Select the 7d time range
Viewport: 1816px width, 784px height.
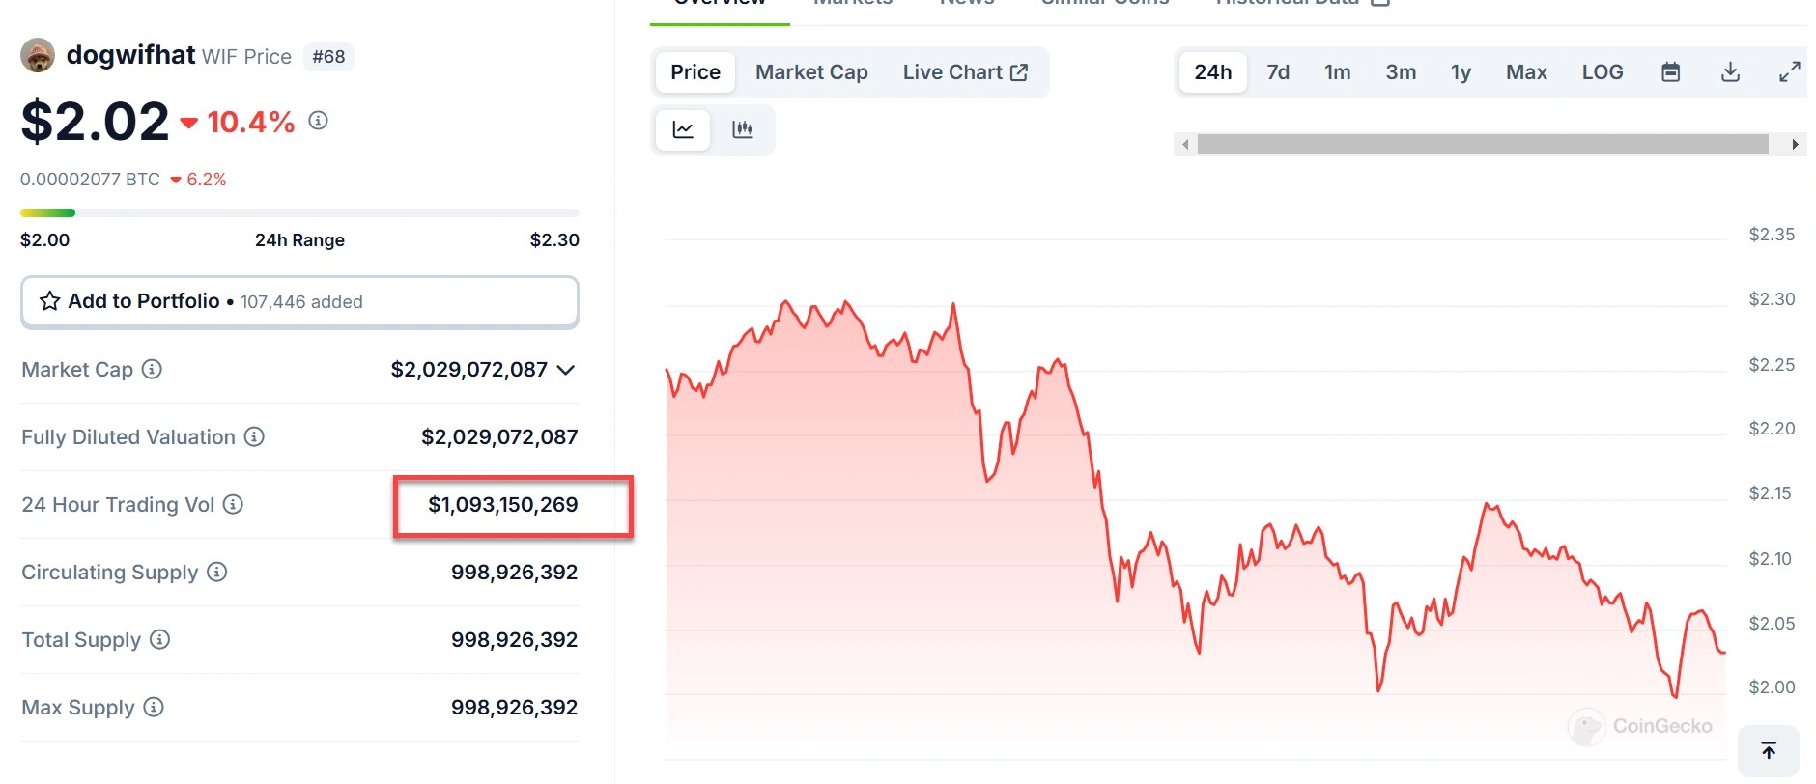click(x=1278, y=72)
